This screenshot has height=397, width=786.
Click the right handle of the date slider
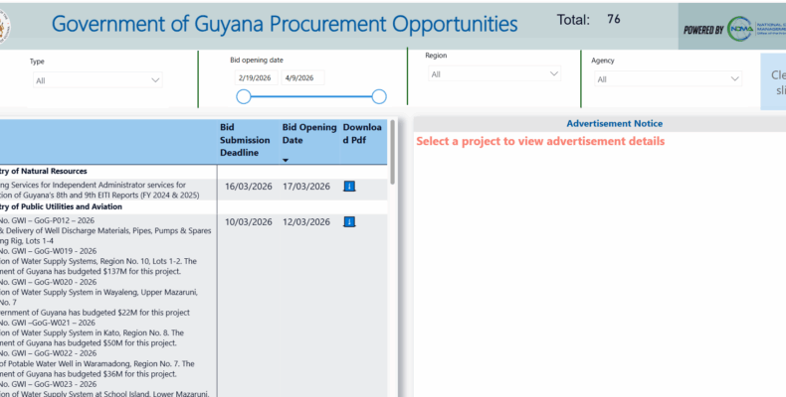378,96
